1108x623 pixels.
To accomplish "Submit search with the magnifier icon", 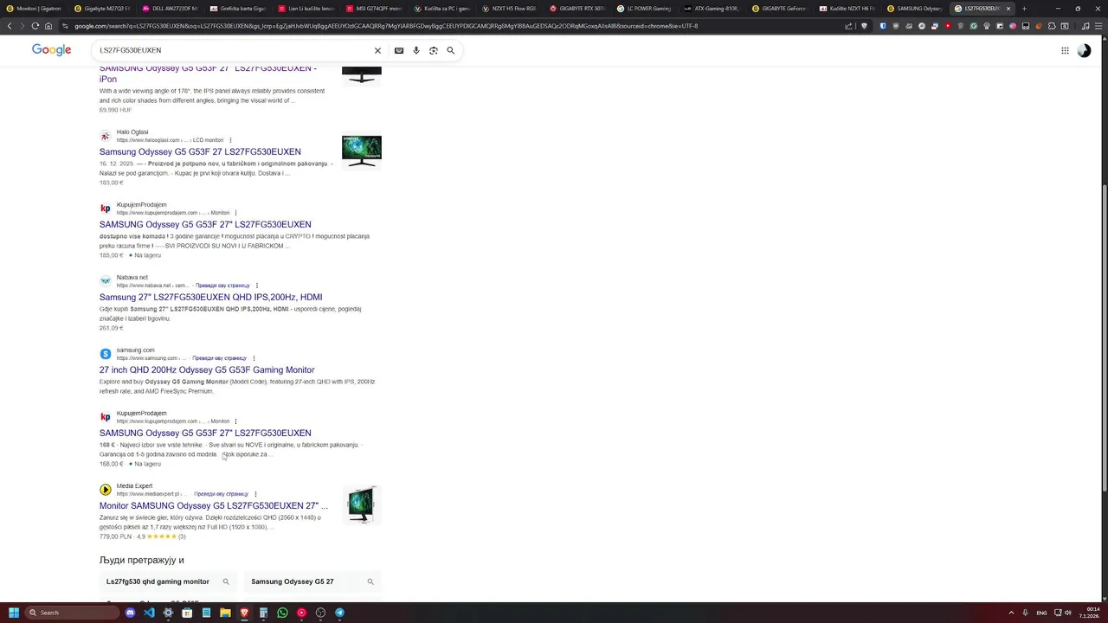I will pyautogui.click(x=450, y=50).
